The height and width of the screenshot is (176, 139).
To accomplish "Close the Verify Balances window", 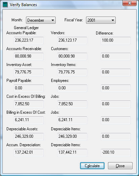I will 130,3.
